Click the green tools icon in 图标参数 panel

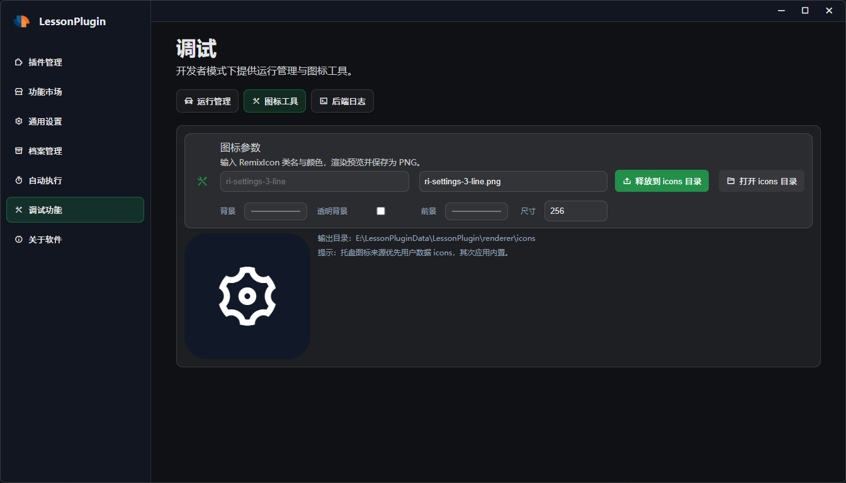coord(202,181)
